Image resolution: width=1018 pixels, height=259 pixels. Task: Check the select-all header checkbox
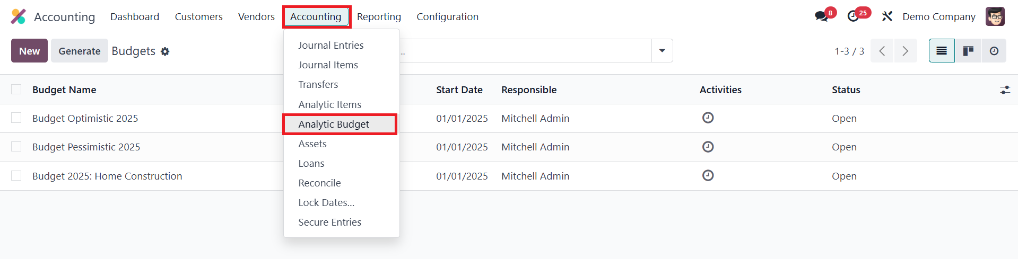[16, 90]
